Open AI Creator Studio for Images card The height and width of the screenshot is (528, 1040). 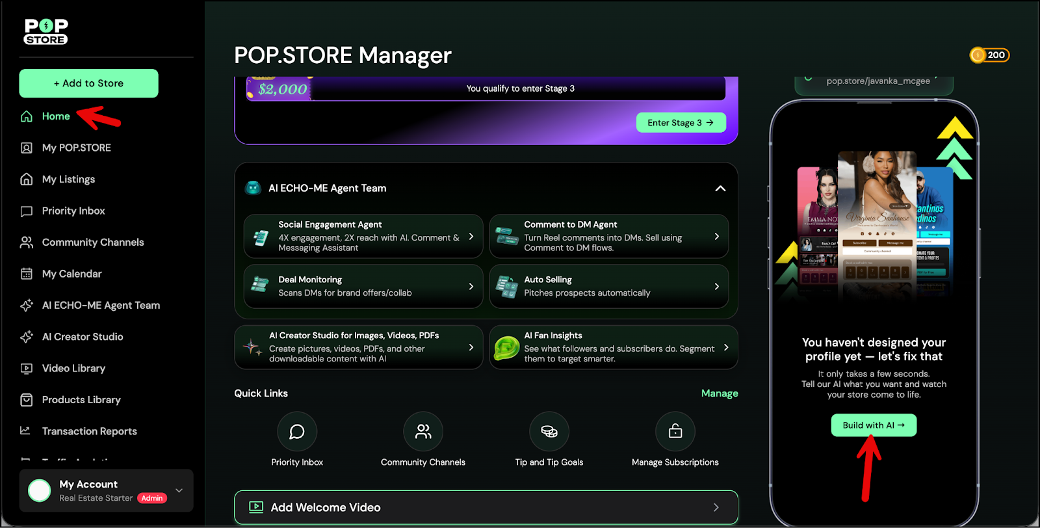point(358,347)
